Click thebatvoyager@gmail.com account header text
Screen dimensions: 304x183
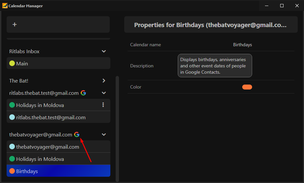[x=41, y=134]
